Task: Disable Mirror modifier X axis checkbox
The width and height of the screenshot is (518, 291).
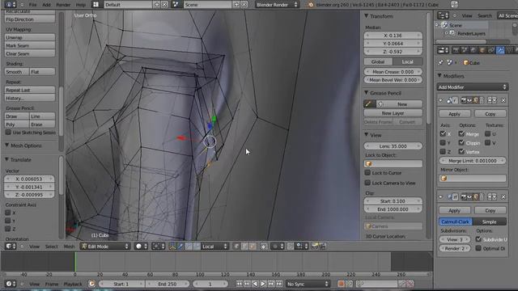Action: [x=443, y=134]
